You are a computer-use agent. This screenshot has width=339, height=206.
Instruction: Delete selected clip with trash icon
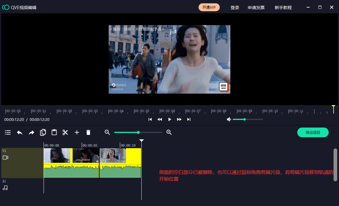88,132
